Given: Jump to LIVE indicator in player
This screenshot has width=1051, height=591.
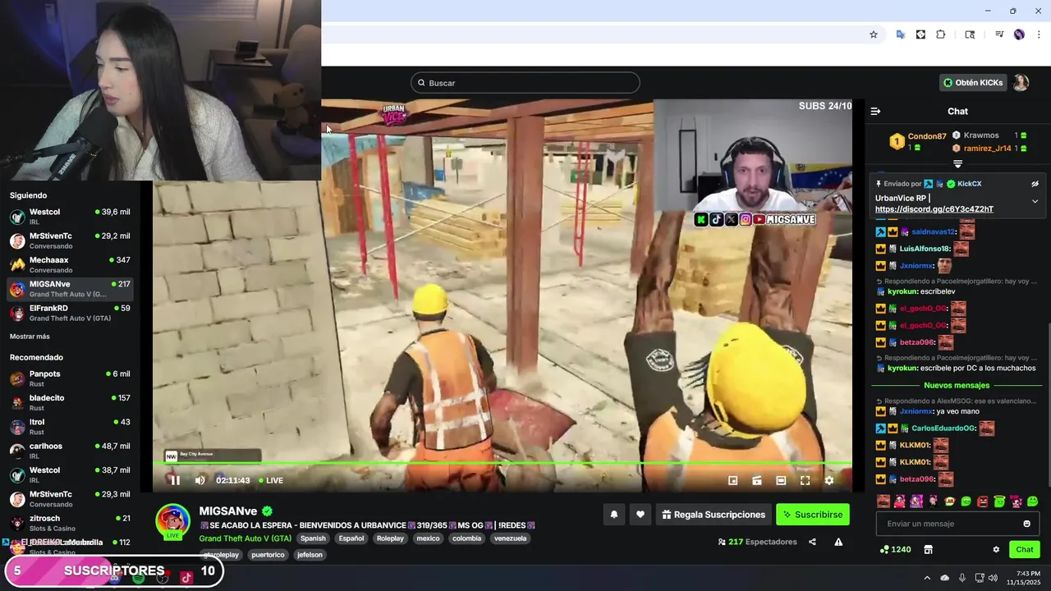Looking at the screenshot, I should pyautogui.click(x=271, y=480).
